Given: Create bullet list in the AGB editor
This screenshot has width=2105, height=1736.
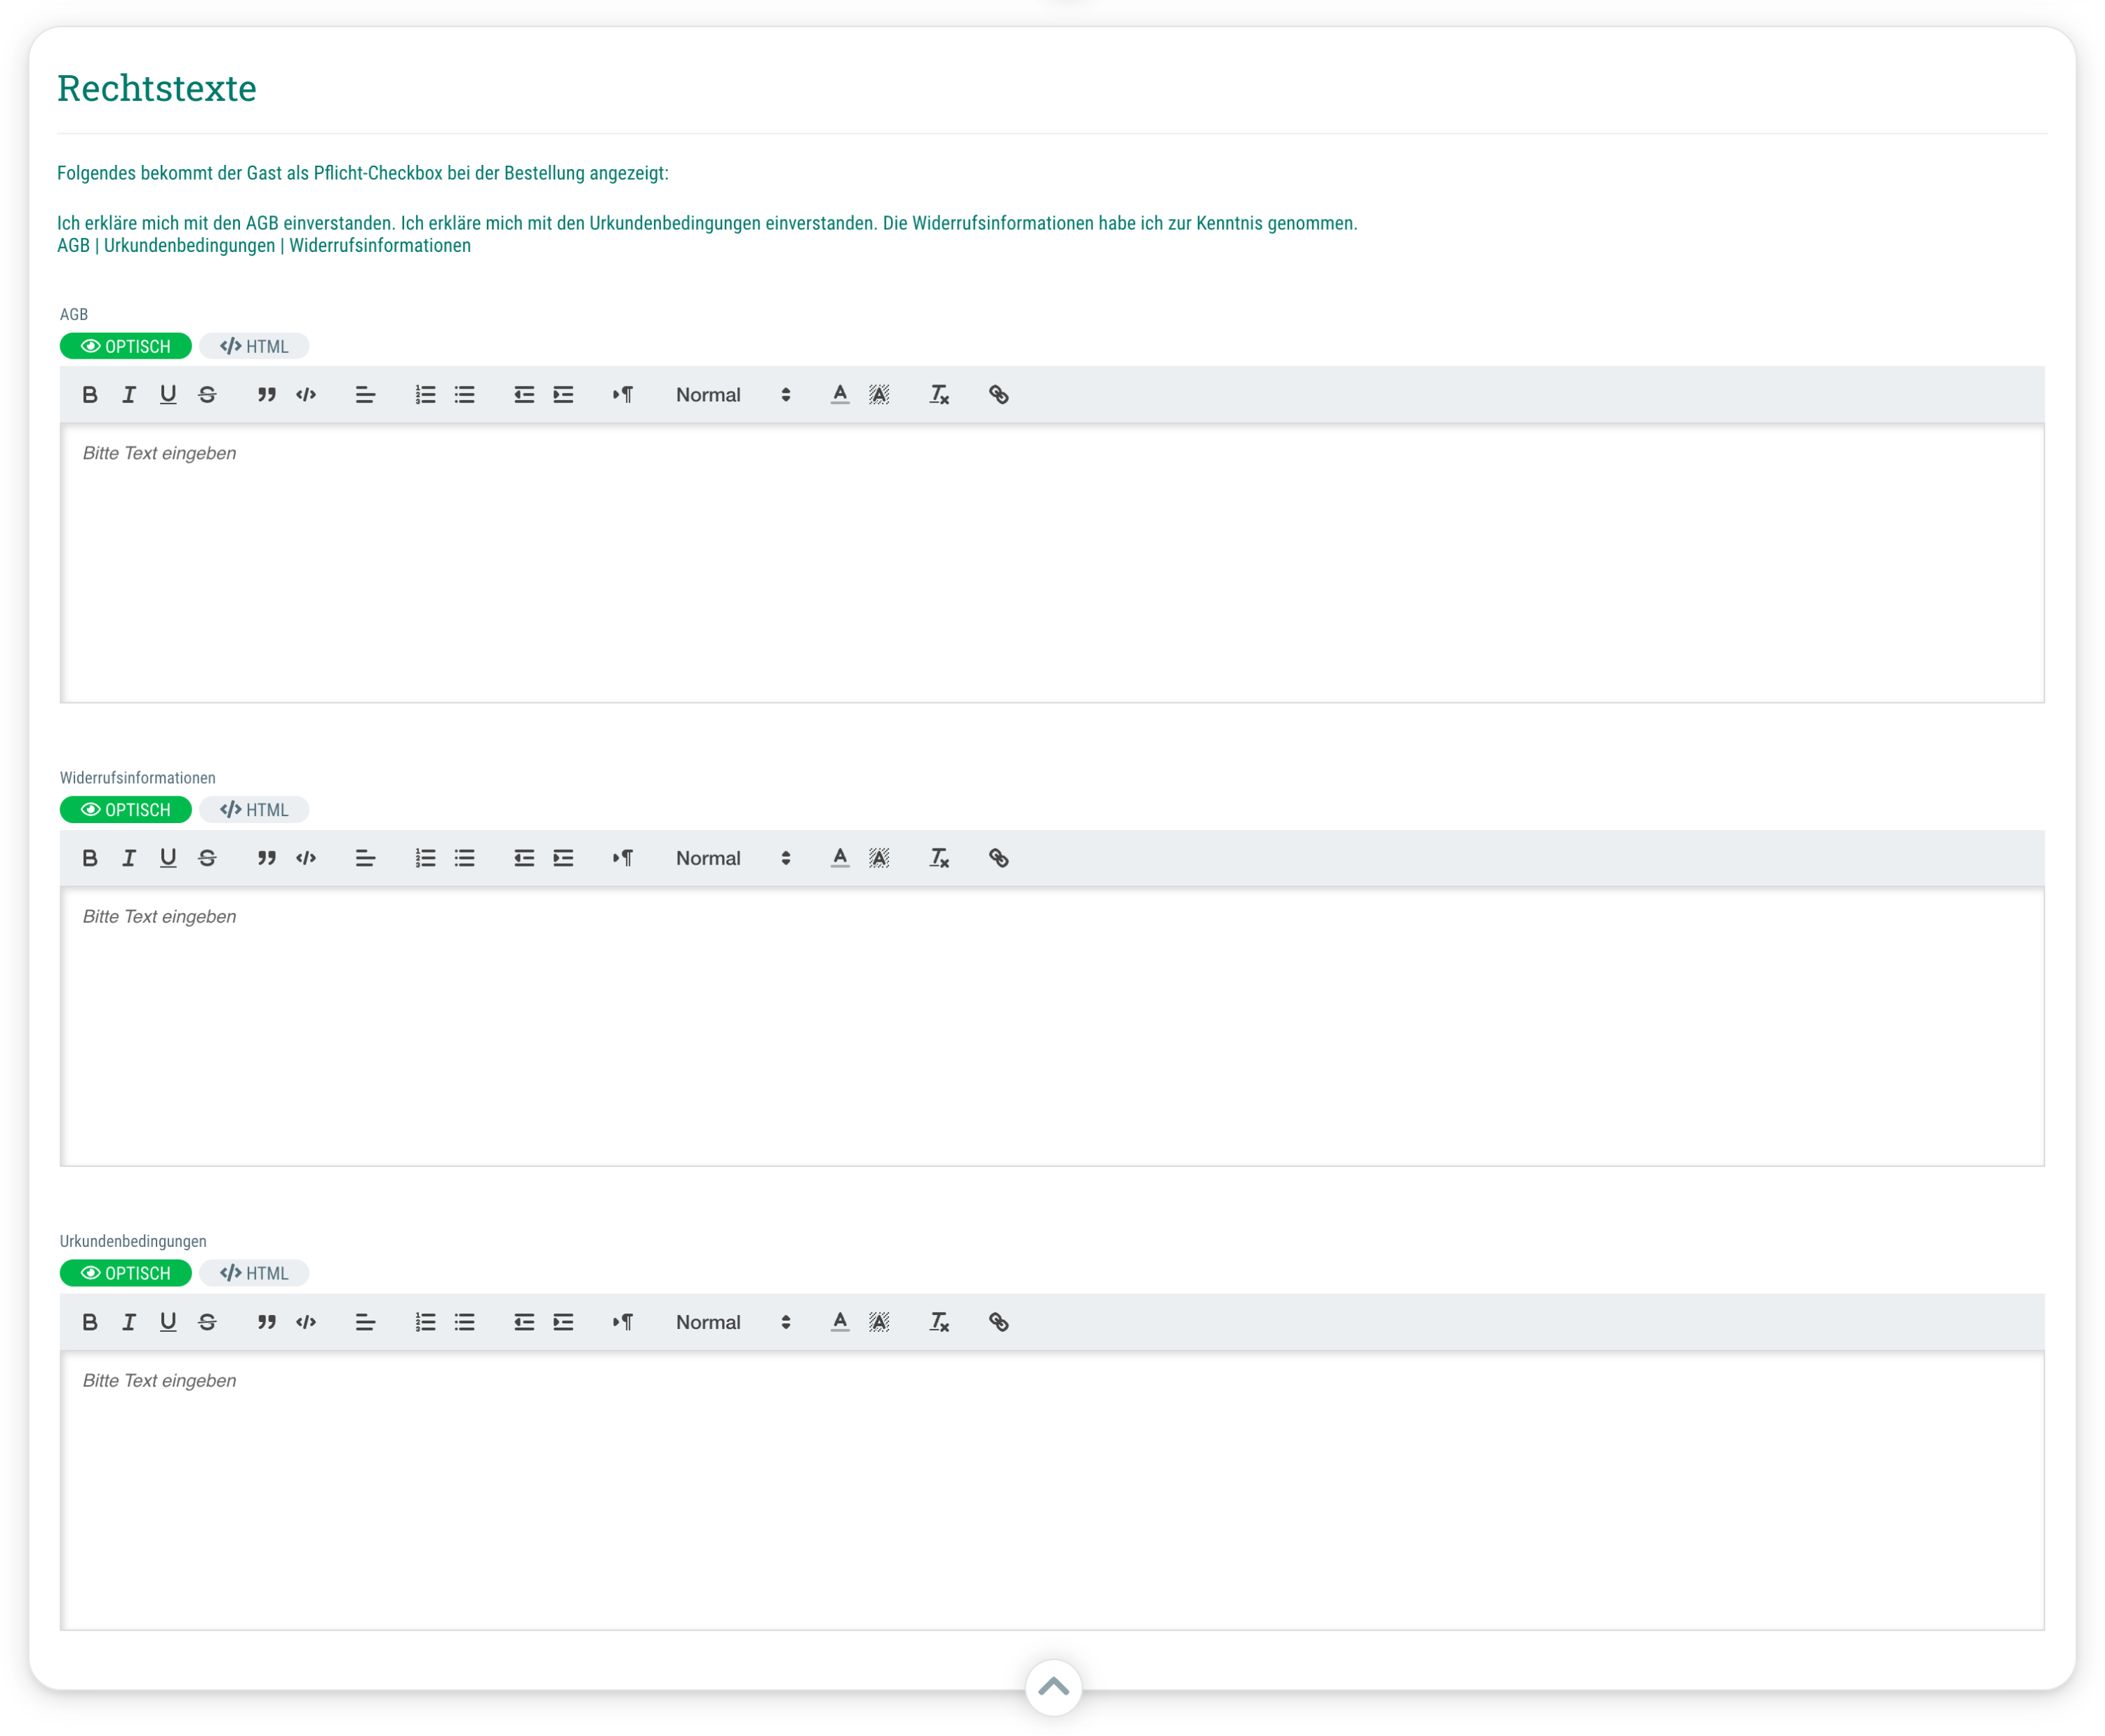Looking at the screenshot, I should 464,395.
